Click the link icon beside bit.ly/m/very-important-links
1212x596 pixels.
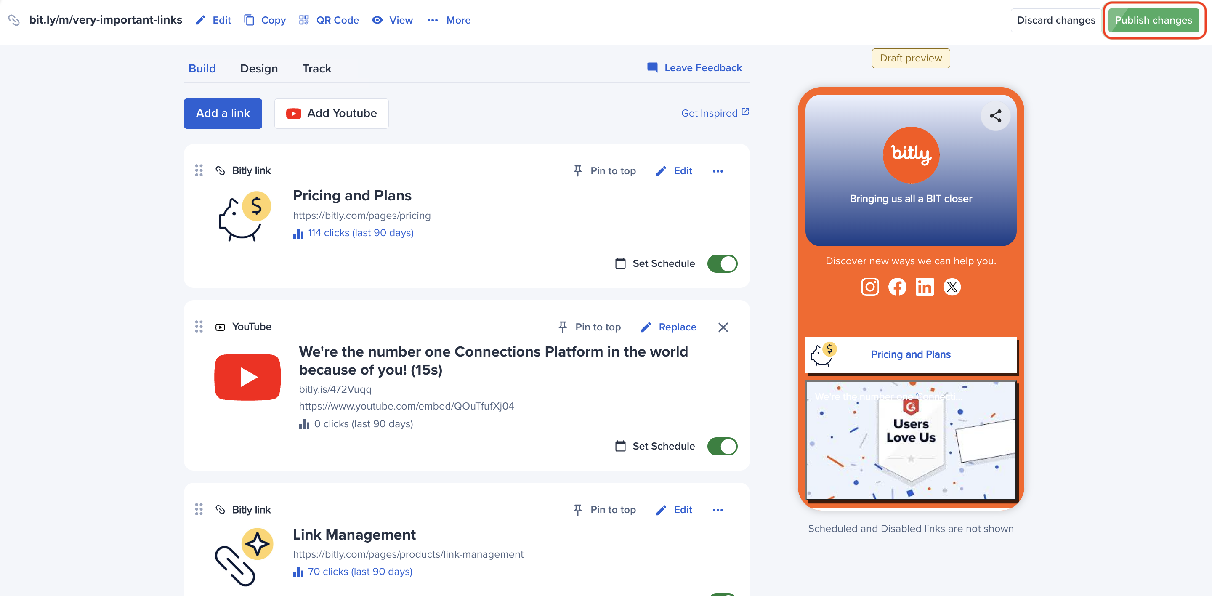14,20
